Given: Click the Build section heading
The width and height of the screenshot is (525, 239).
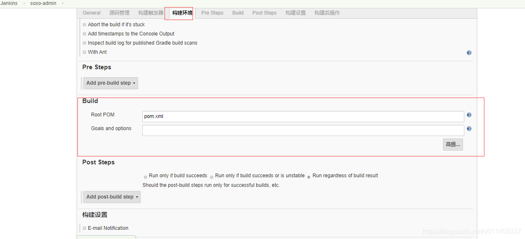Looking at the screenshot, I should click(90, 101).
